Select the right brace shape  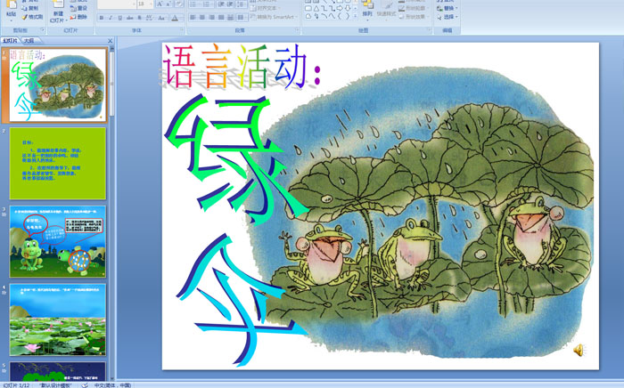click(348, 16)
